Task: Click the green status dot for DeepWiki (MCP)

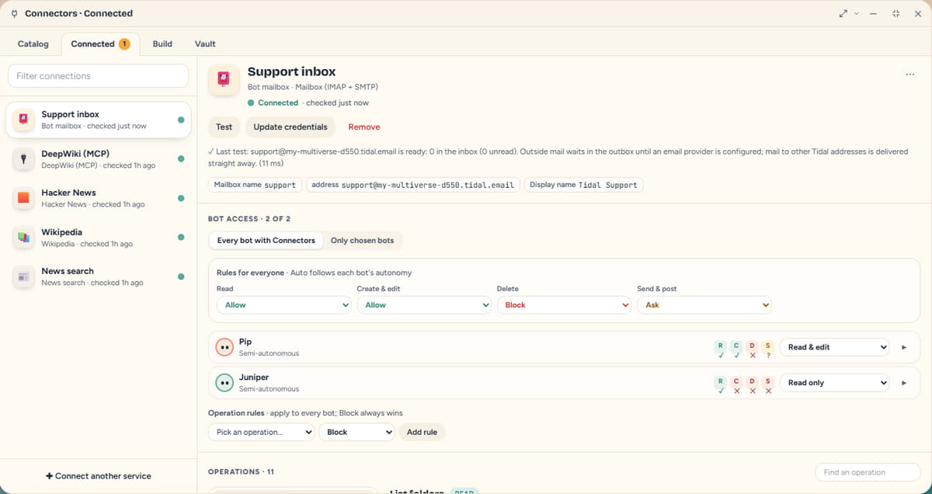Action: [181, 158]
